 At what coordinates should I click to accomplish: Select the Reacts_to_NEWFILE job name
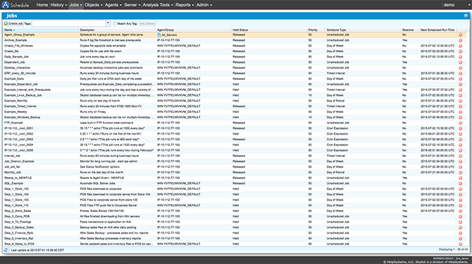[18, 178]
